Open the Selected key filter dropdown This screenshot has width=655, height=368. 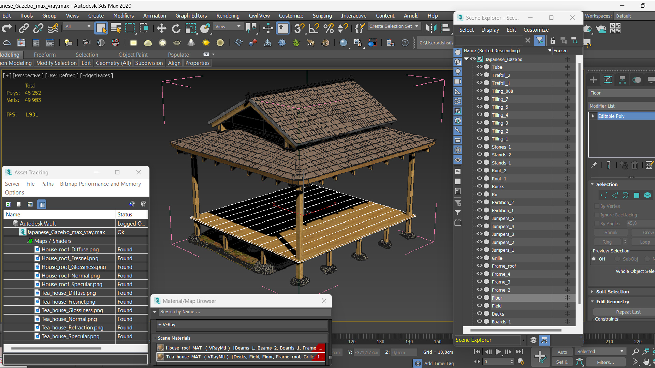(x=600, y=351)
